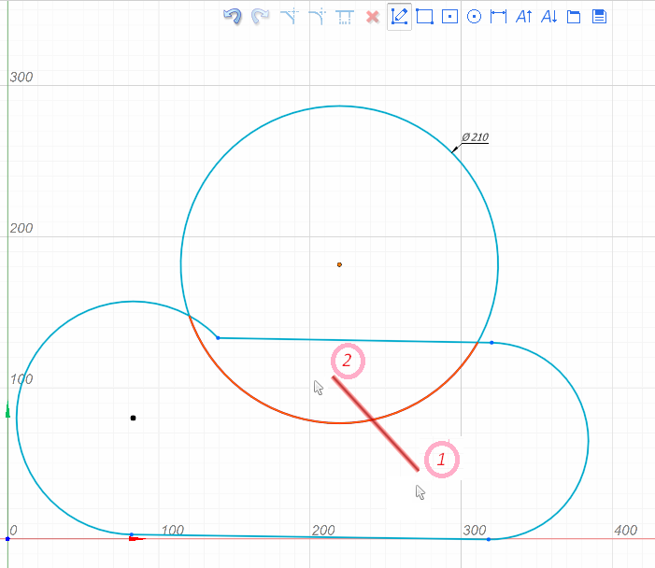Save using the floppy disk icon
Image resolution: width=655 pixels, height=568 pixels.
(x=600, y=16)
